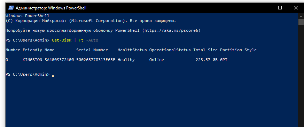This screenshot has height=127, width=304.
Task: Maximize the PowerShell window
Action: tap(280, 8)
